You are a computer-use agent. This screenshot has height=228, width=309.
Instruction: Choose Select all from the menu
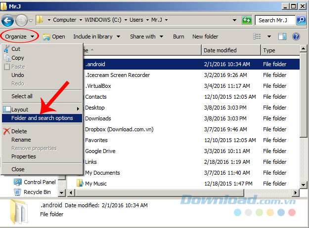42,96
